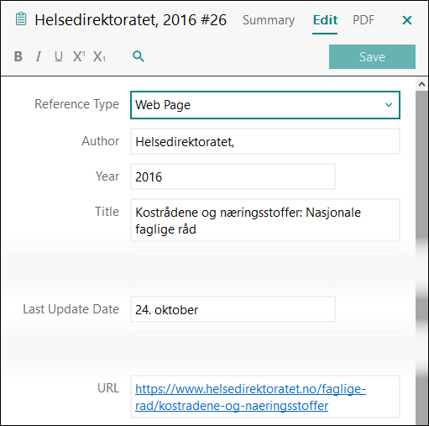Click the Title text field
This screenshot has height=426, width=429.
(x=265, y=220)
